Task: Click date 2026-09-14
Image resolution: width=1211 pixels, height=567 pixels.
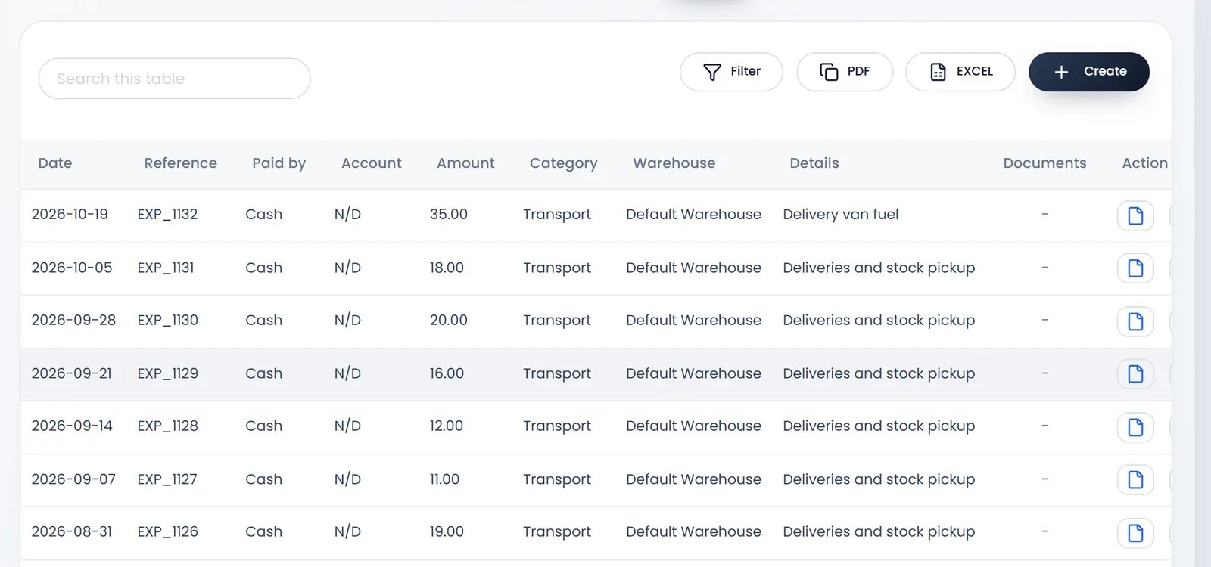Action: coord(72,426)
